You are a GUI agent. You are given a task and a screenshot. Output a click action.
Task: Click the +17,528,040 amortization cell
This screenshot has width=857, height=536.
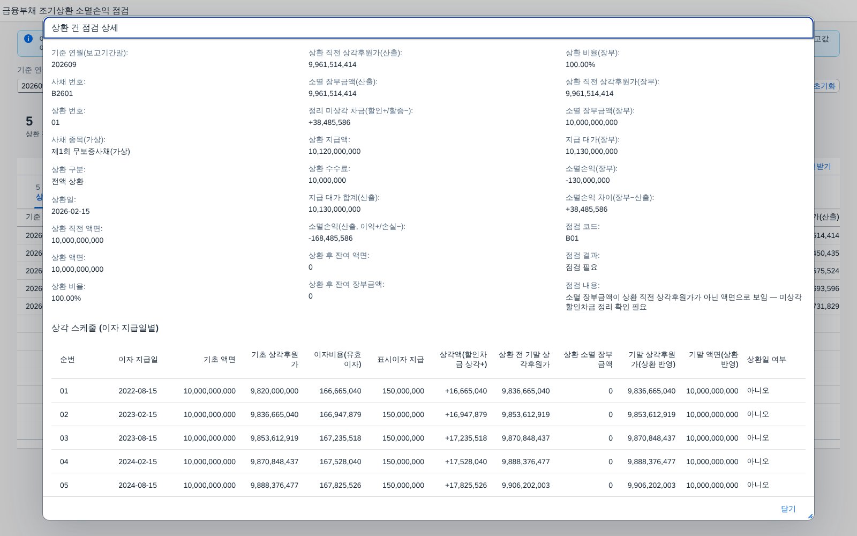(x=466, y=461)
